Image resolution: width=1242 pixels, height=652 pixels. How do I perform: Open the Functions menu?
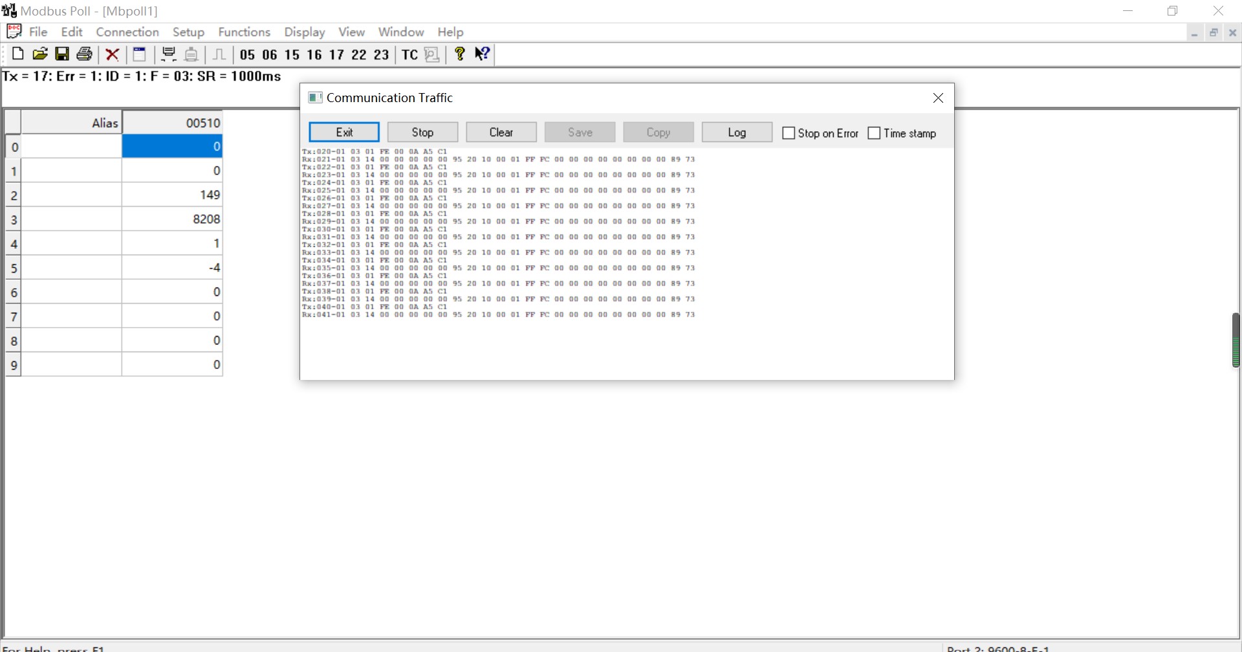pos(244,32)
